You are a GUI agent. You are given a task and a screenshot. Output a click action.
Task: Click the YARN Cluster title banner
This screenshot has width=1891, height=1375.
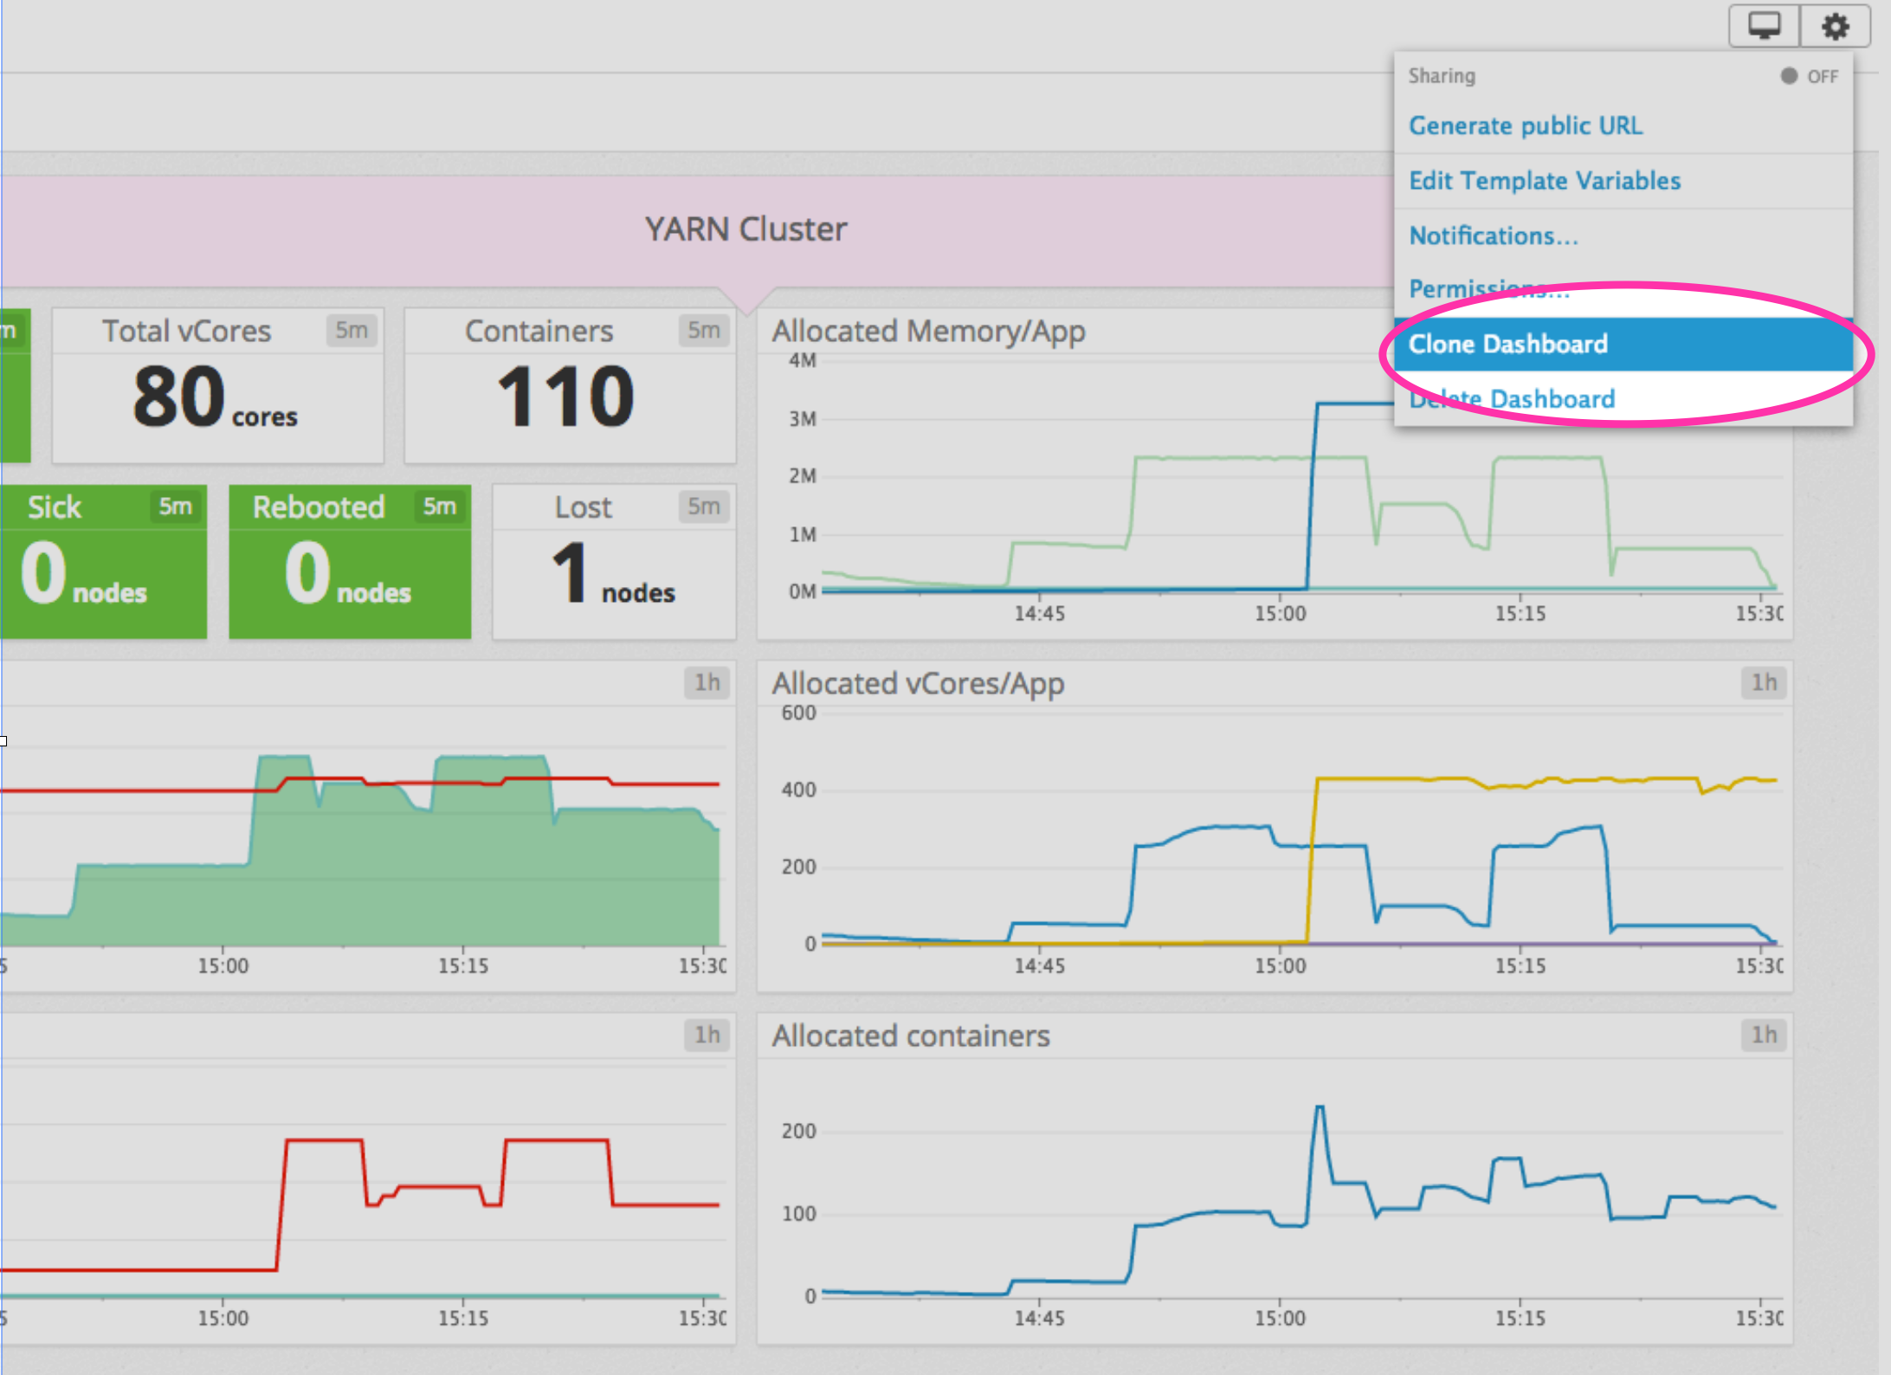pyautogui.click(x=745, y=229)
